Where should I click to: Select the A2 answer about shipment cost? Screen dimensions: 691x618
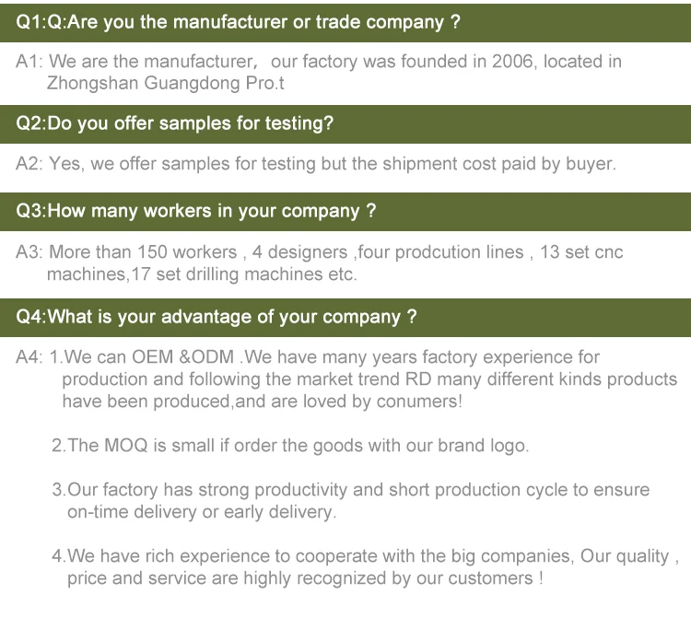tap(316, 164)
